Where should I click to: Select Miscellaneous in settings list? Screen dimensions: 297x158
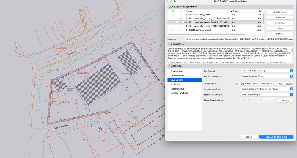(x=177, y=89)
